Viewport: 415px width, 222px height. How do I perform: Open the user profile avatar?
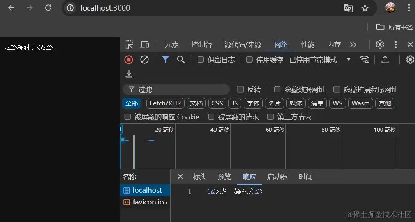(390, 8)
